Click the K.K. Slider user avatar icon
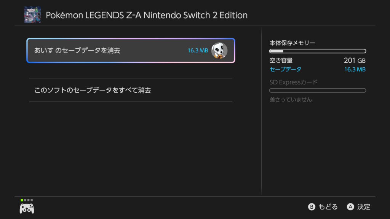This screenshot has width=390, height=219. coord(219,51)
